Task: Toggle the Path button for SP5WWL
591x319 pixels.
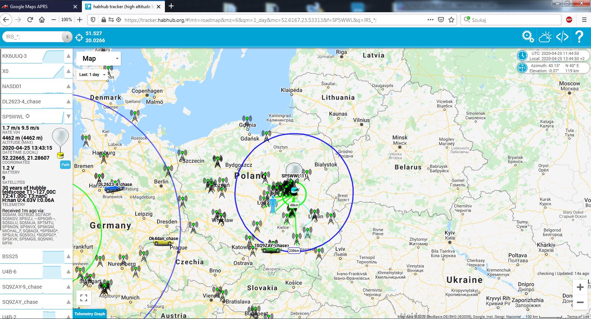Action: tap(65, 165)
